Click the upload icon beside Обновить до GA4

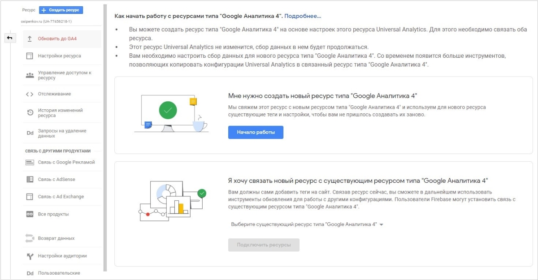click(x=30, y=39)
